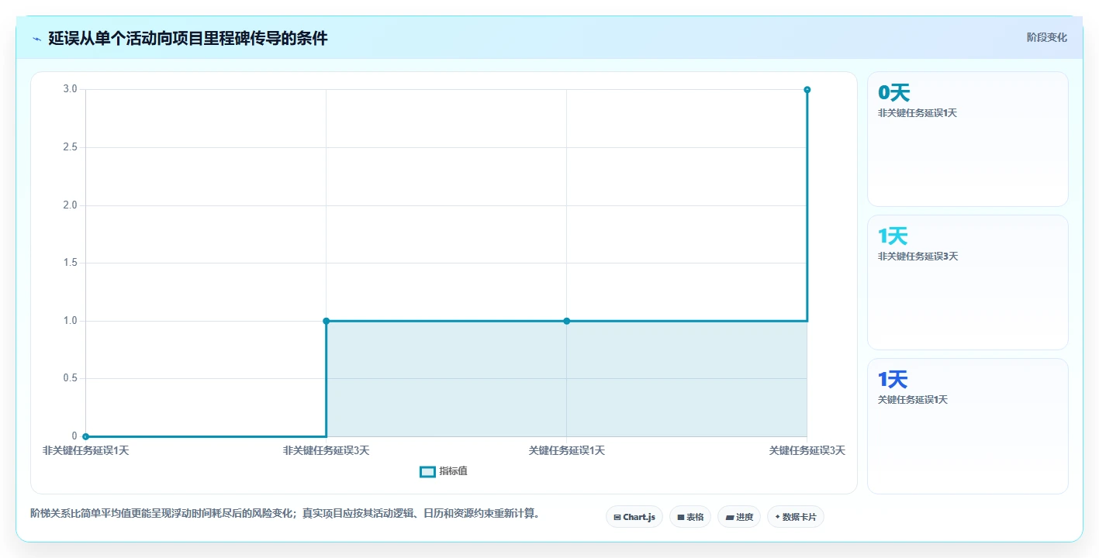Click the y-axis label 3.0

point(70,89)
